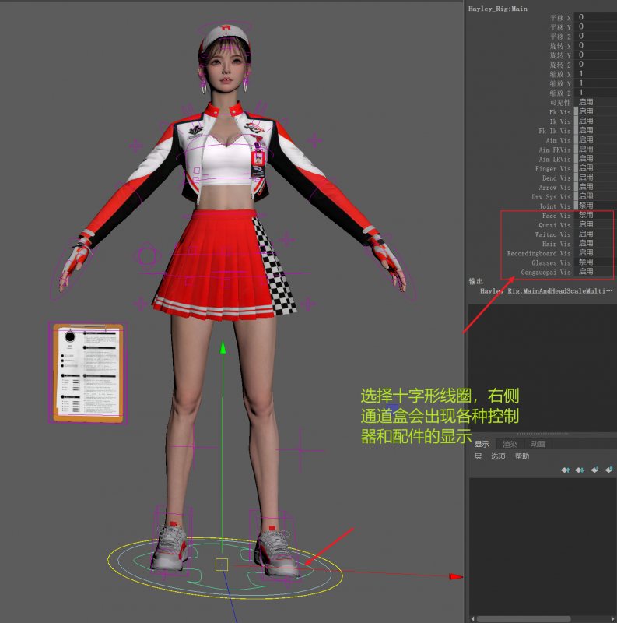Click the 缩放 Z value field

(595, 93)
